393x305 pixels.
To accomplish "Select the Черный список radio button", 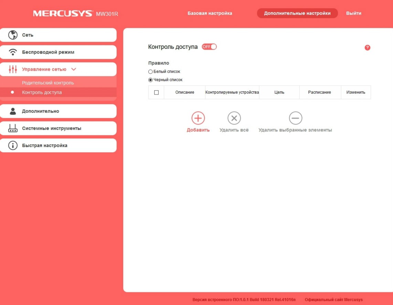I will (150, 80).
